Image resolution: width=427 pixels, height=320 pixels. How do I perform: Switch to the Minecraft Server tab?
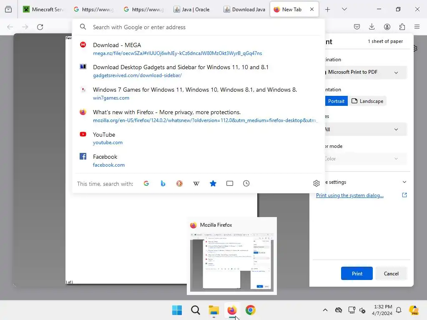(x=43, y=10)
